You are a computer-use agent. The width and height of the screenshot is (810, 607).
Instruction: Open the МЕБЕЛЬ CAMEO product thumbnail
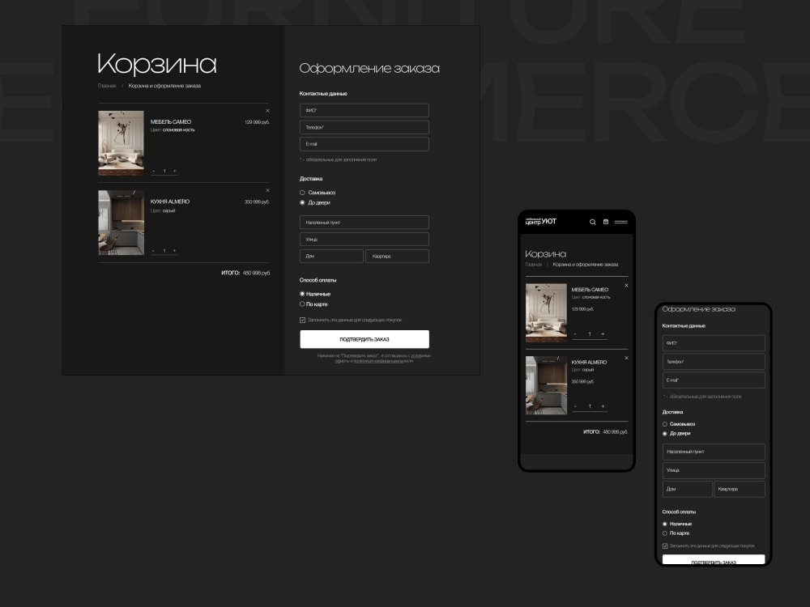pos(120,143)
